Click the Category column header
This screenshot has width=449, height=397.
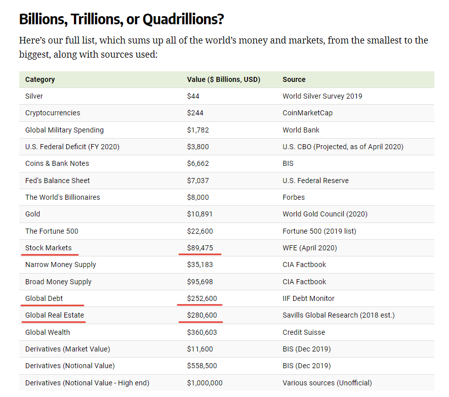click(x=40, y=79)
